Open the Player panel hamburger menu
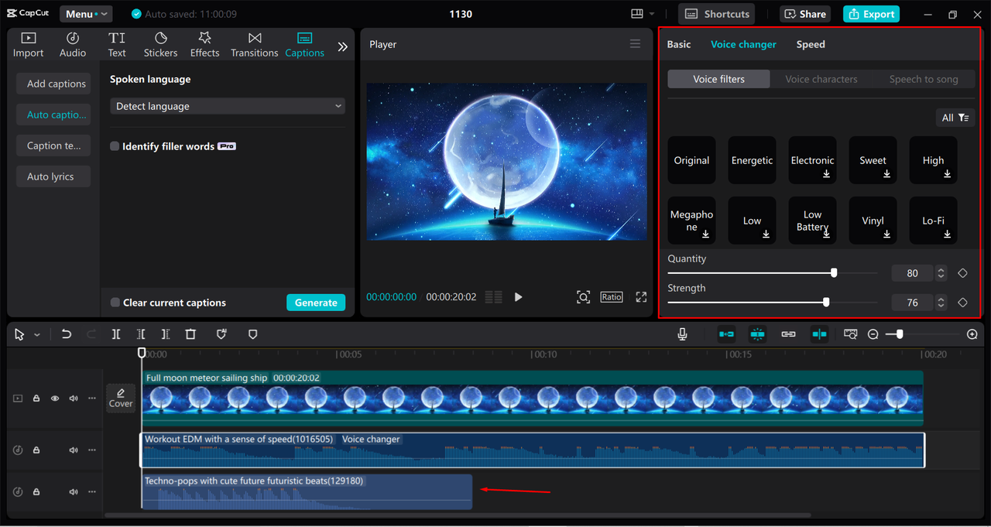Image resolution: width=991 pixels, height=527 pixels. point(635,44)
